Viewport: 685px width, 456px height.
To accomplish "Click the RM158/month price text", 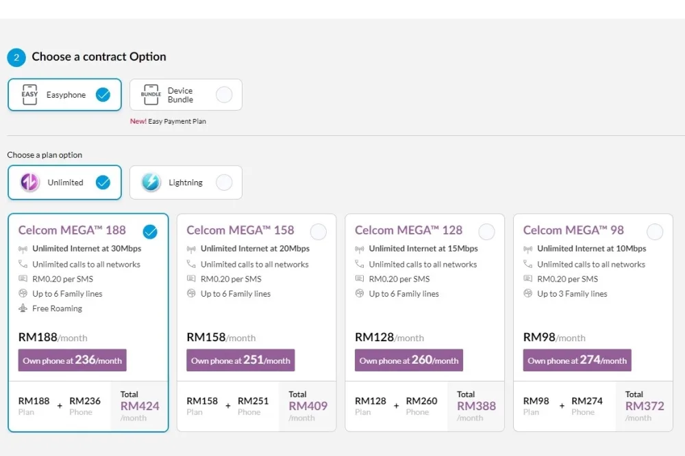I will pyautogui.click(x=221, y=338).
